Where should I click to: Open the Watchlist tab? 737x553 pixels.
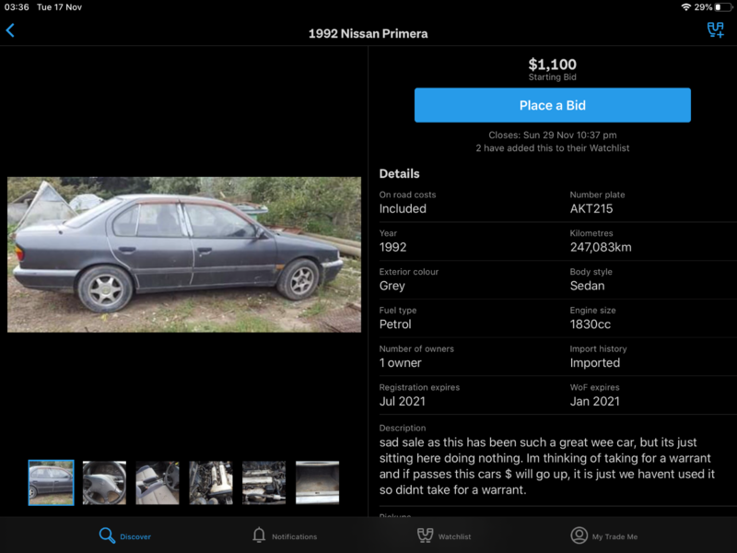tap(444, 535)
